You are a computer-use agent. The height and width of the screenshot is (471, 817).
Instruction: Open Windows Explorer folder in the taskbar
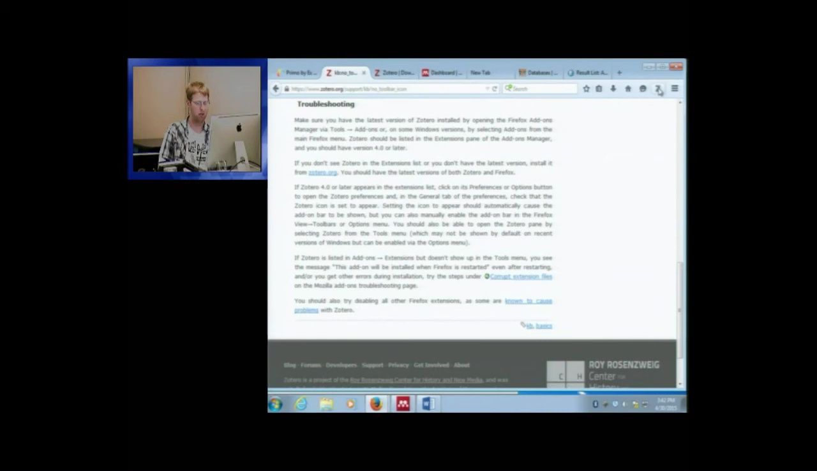click(326, 404)
